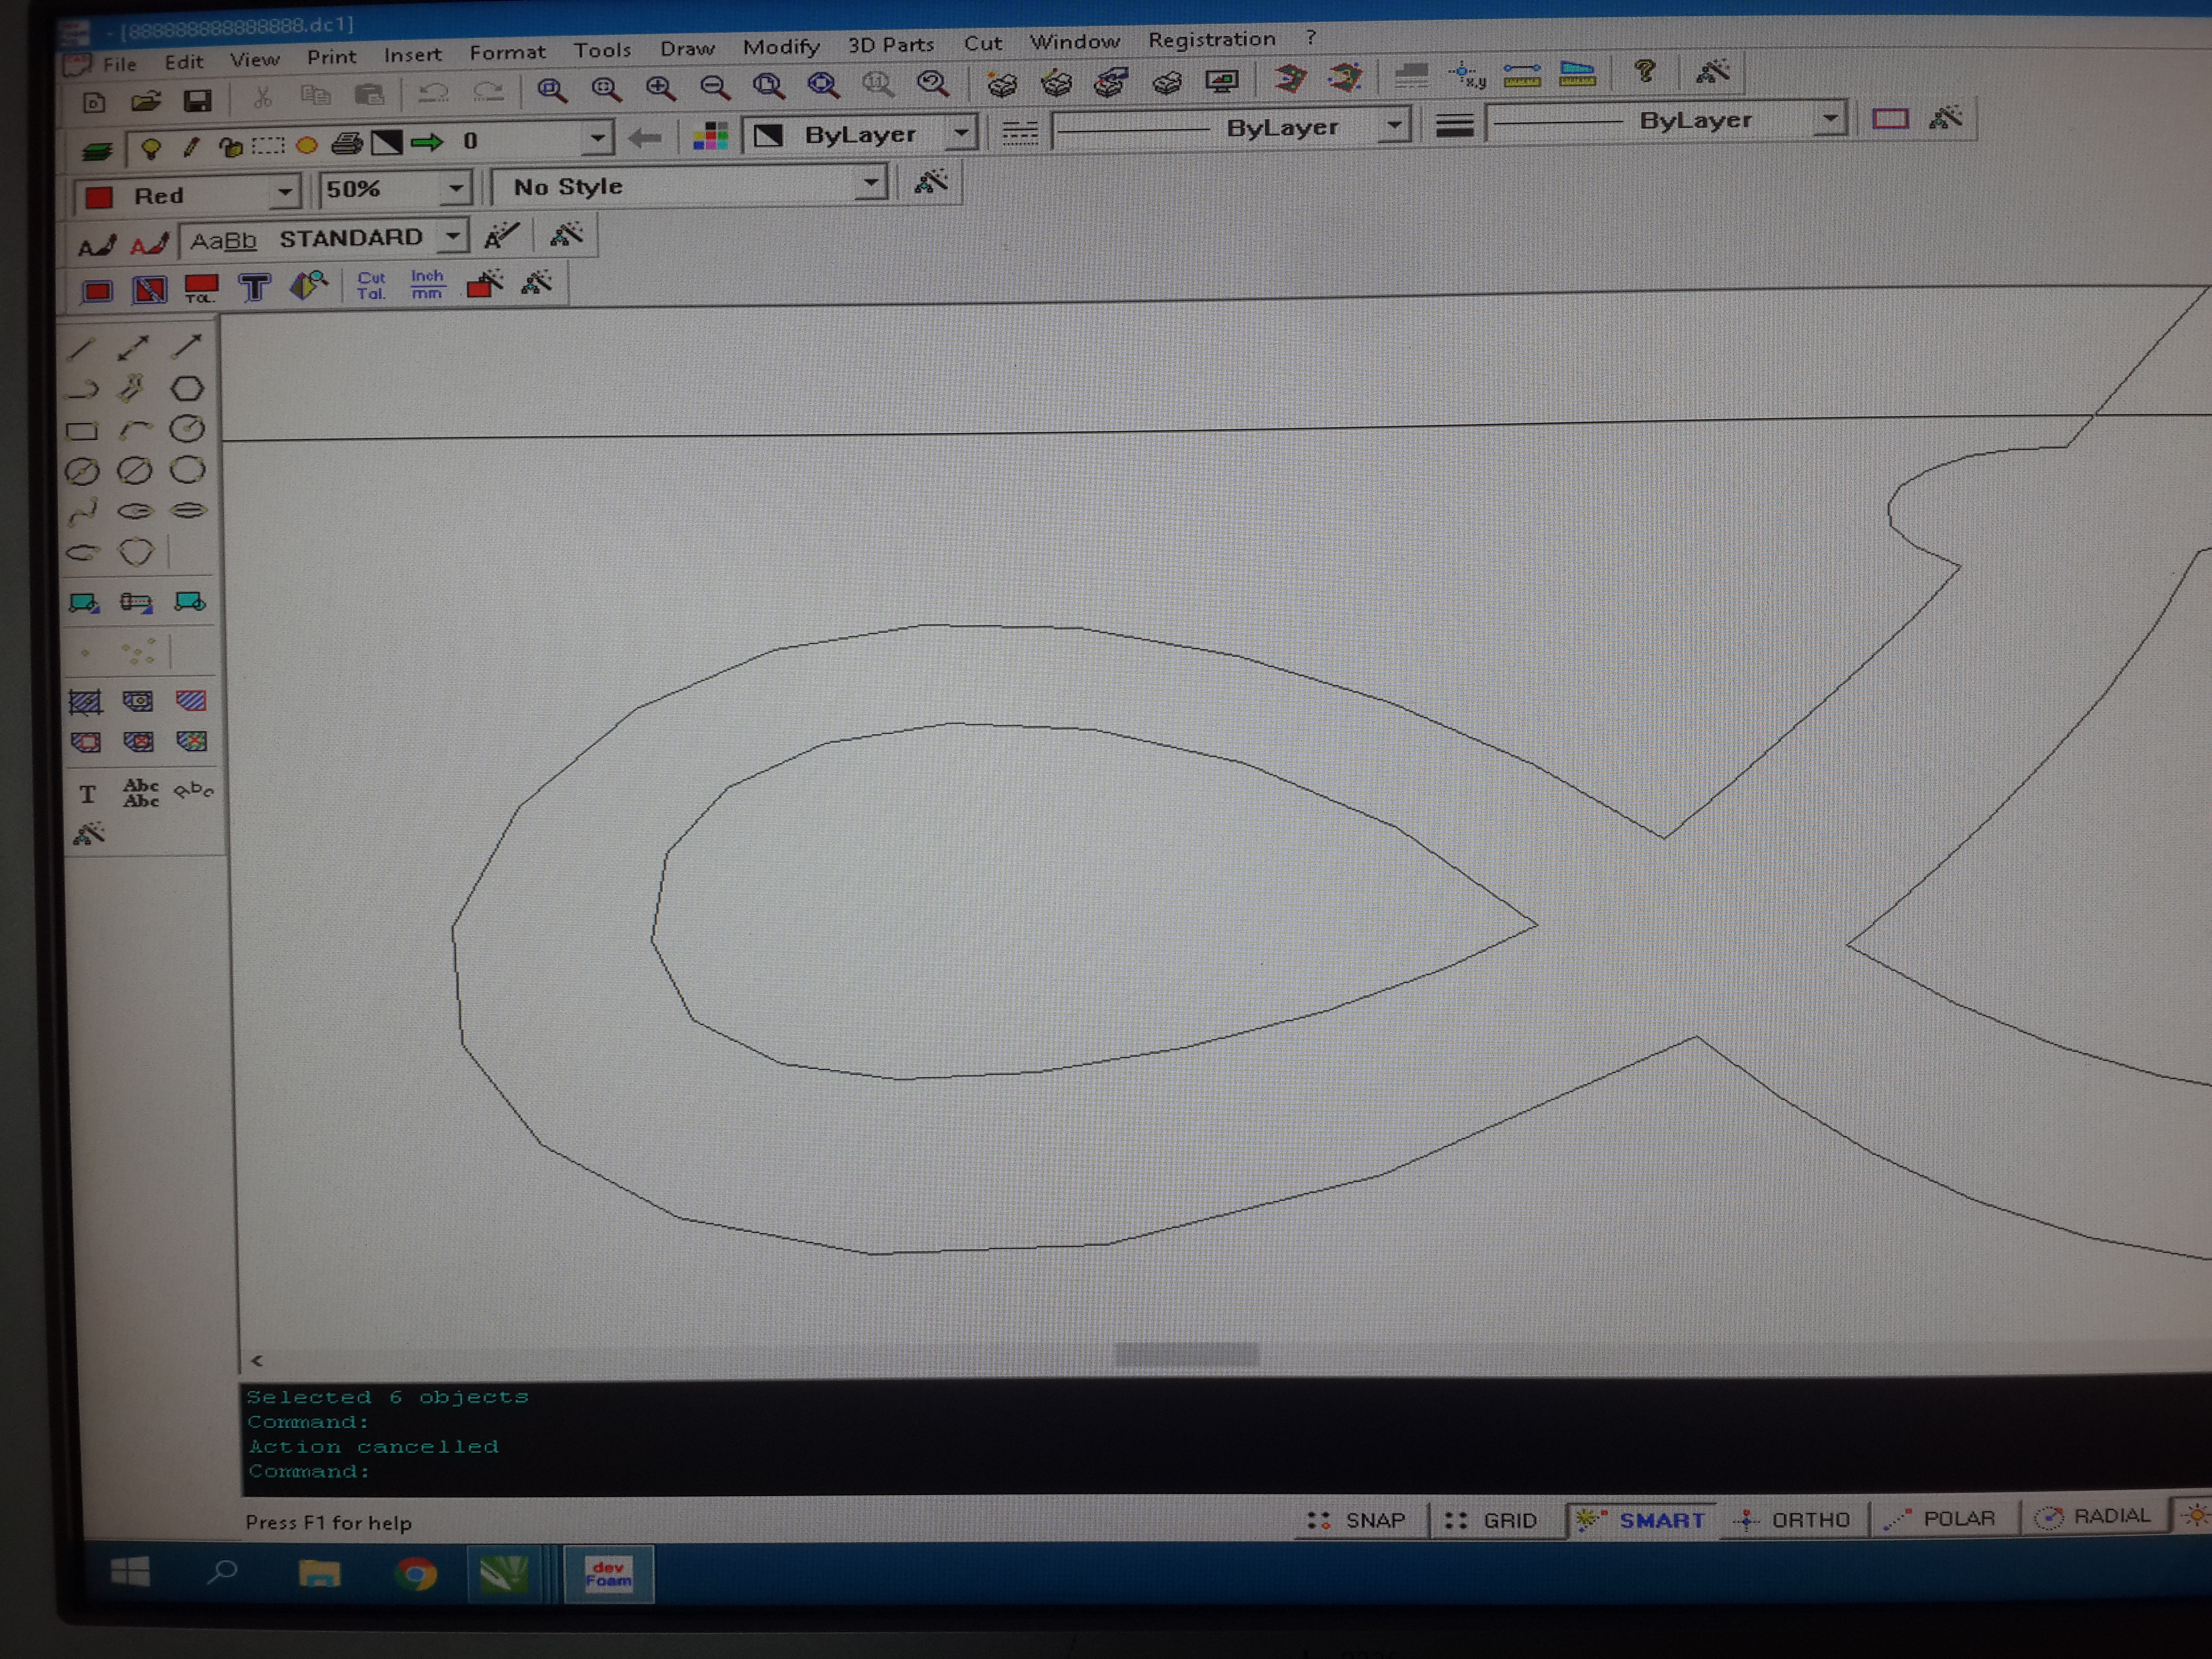Open the Modify menu
This screenshot has height=1659, width=2212.
780,47
